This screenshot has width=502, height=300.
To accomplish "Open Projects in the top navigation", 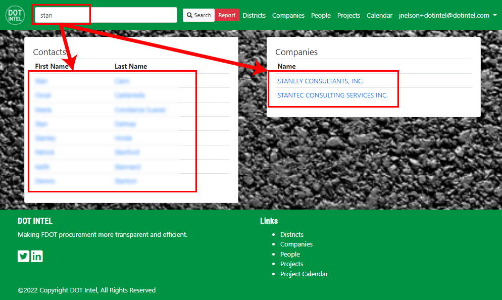I will pos(348,15).
